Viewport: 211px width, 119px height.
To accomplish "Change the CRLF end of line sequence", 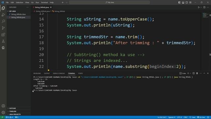I will coord(185,117).
